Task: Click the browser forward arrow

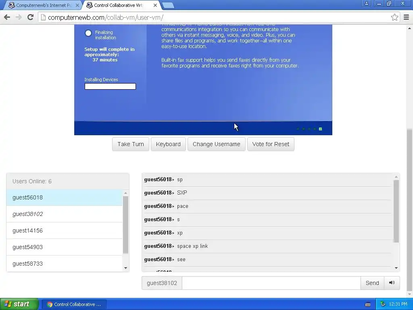Action: [x=19, y=17]
